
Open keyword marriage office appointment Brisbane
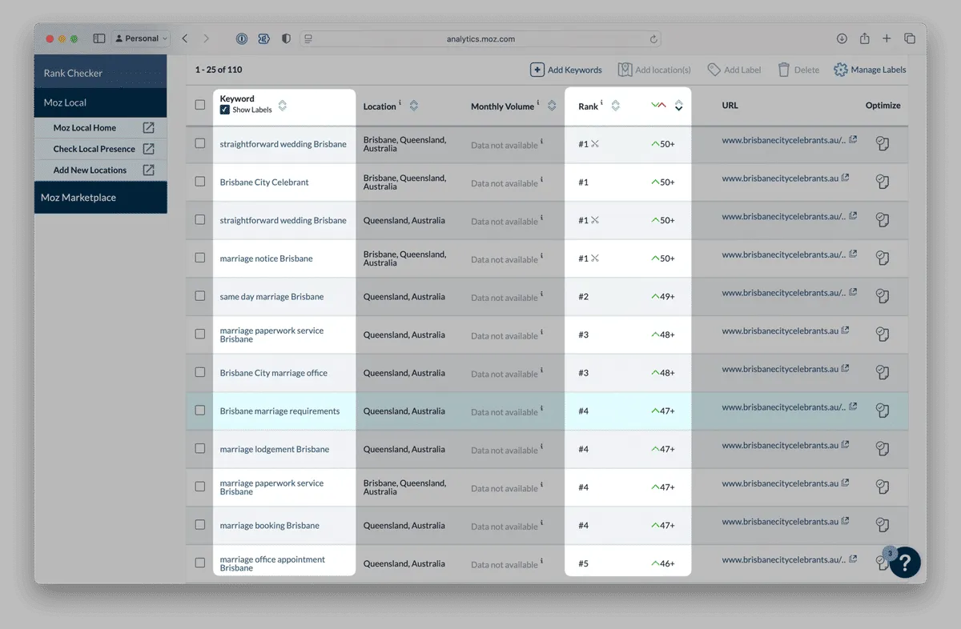272,563
